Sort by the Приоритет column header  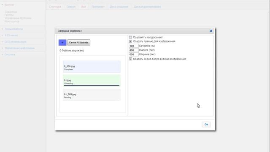[98, 7]
